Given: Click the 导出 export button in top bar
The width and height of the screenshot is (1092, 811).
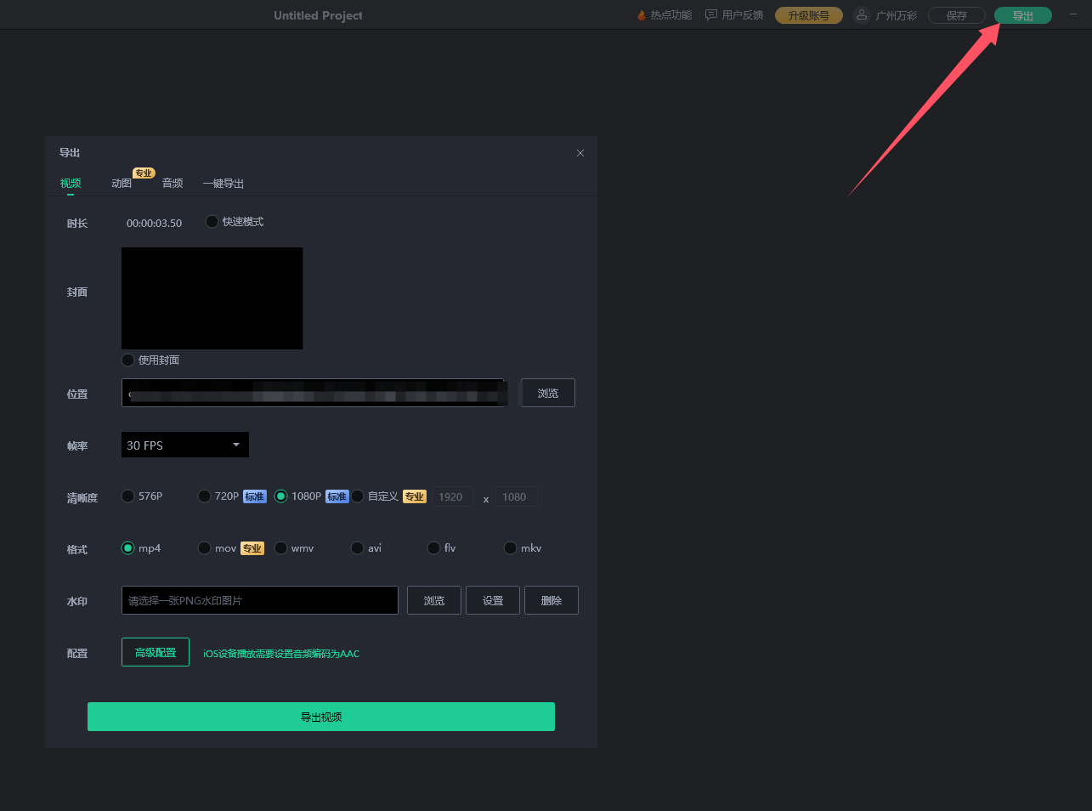Looking at the screenshot, I should click(1023, 15).
